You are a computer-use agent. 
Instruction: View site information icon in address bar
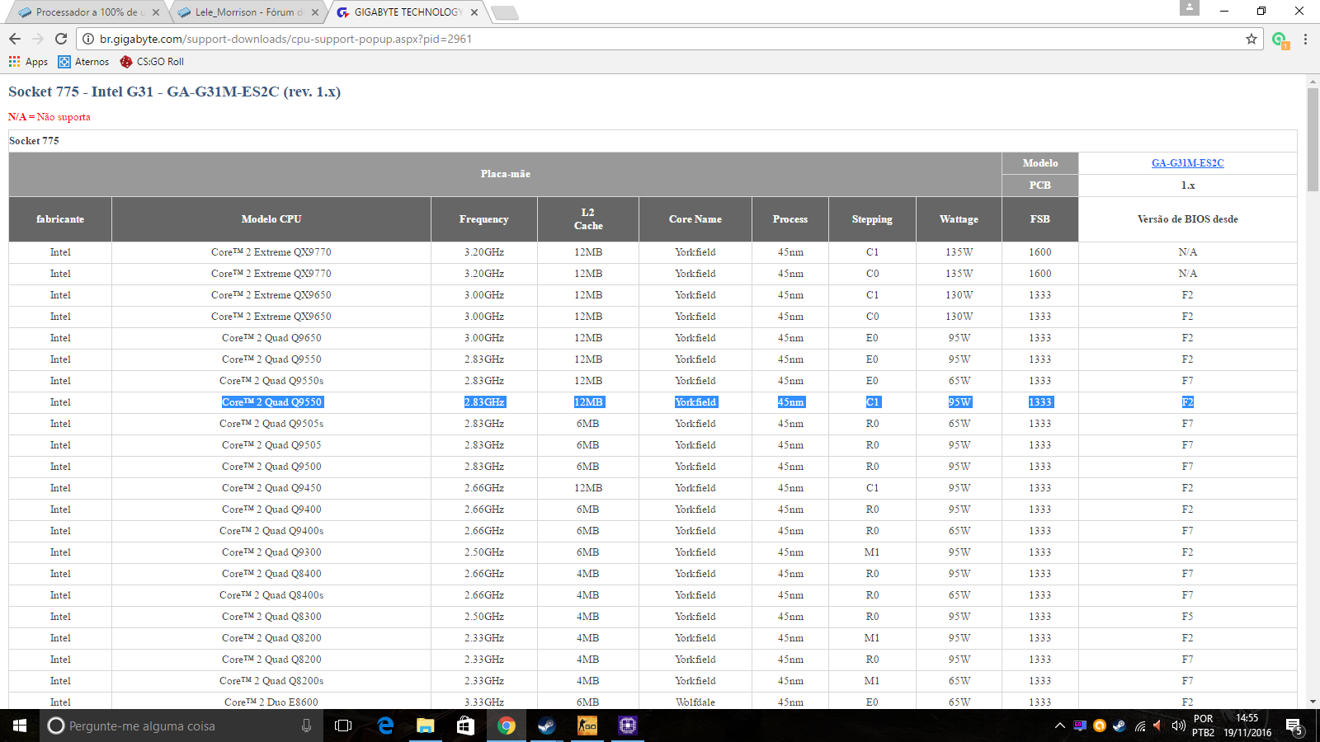click(x=88, y=39)
